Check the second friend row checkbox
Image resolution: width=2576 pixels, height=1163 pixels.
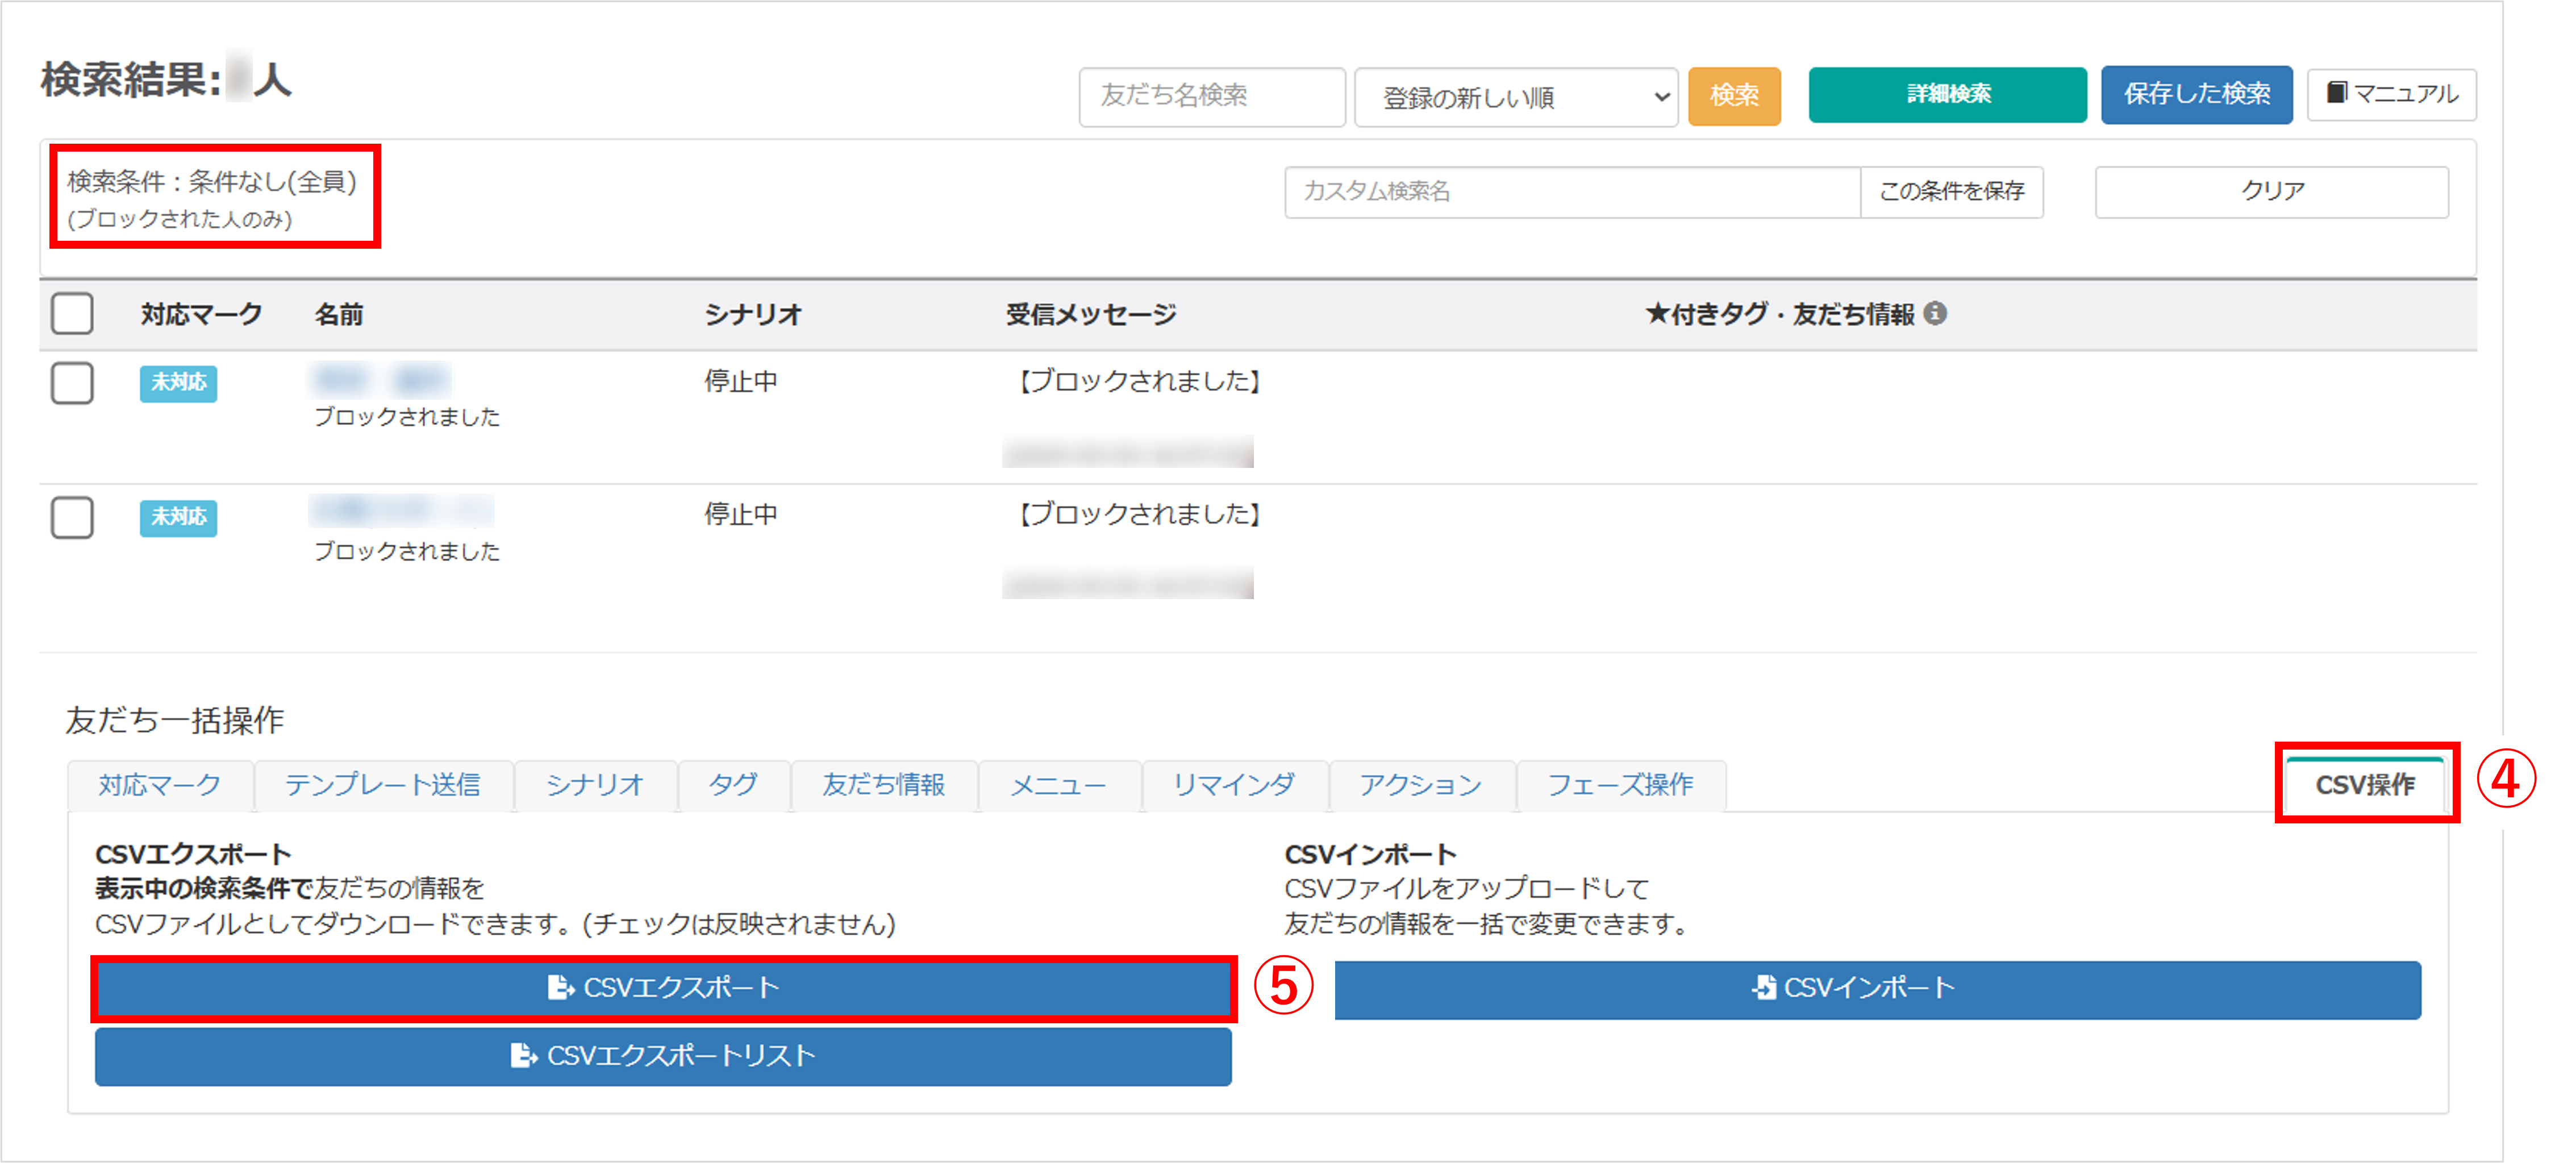(x=72, y=517)
